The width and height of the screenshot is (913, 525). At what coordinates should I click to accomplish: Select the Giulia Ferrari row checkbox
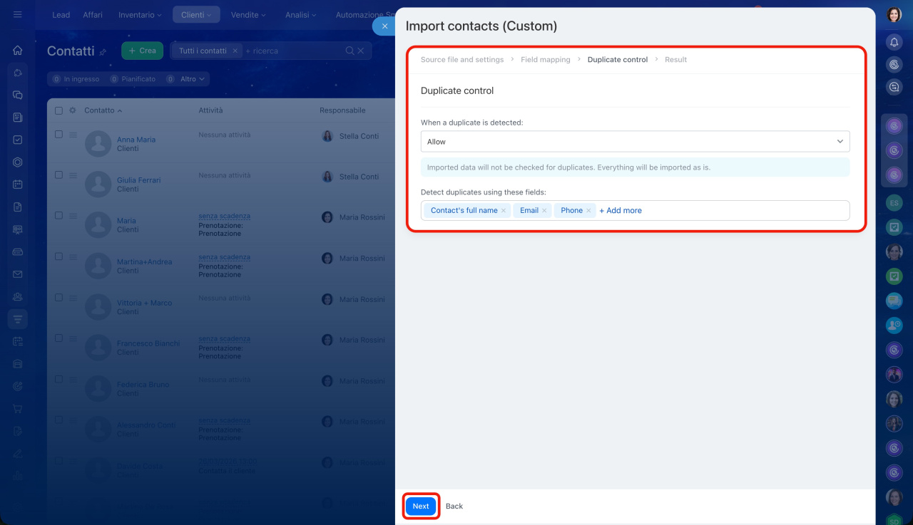(58, 175)
